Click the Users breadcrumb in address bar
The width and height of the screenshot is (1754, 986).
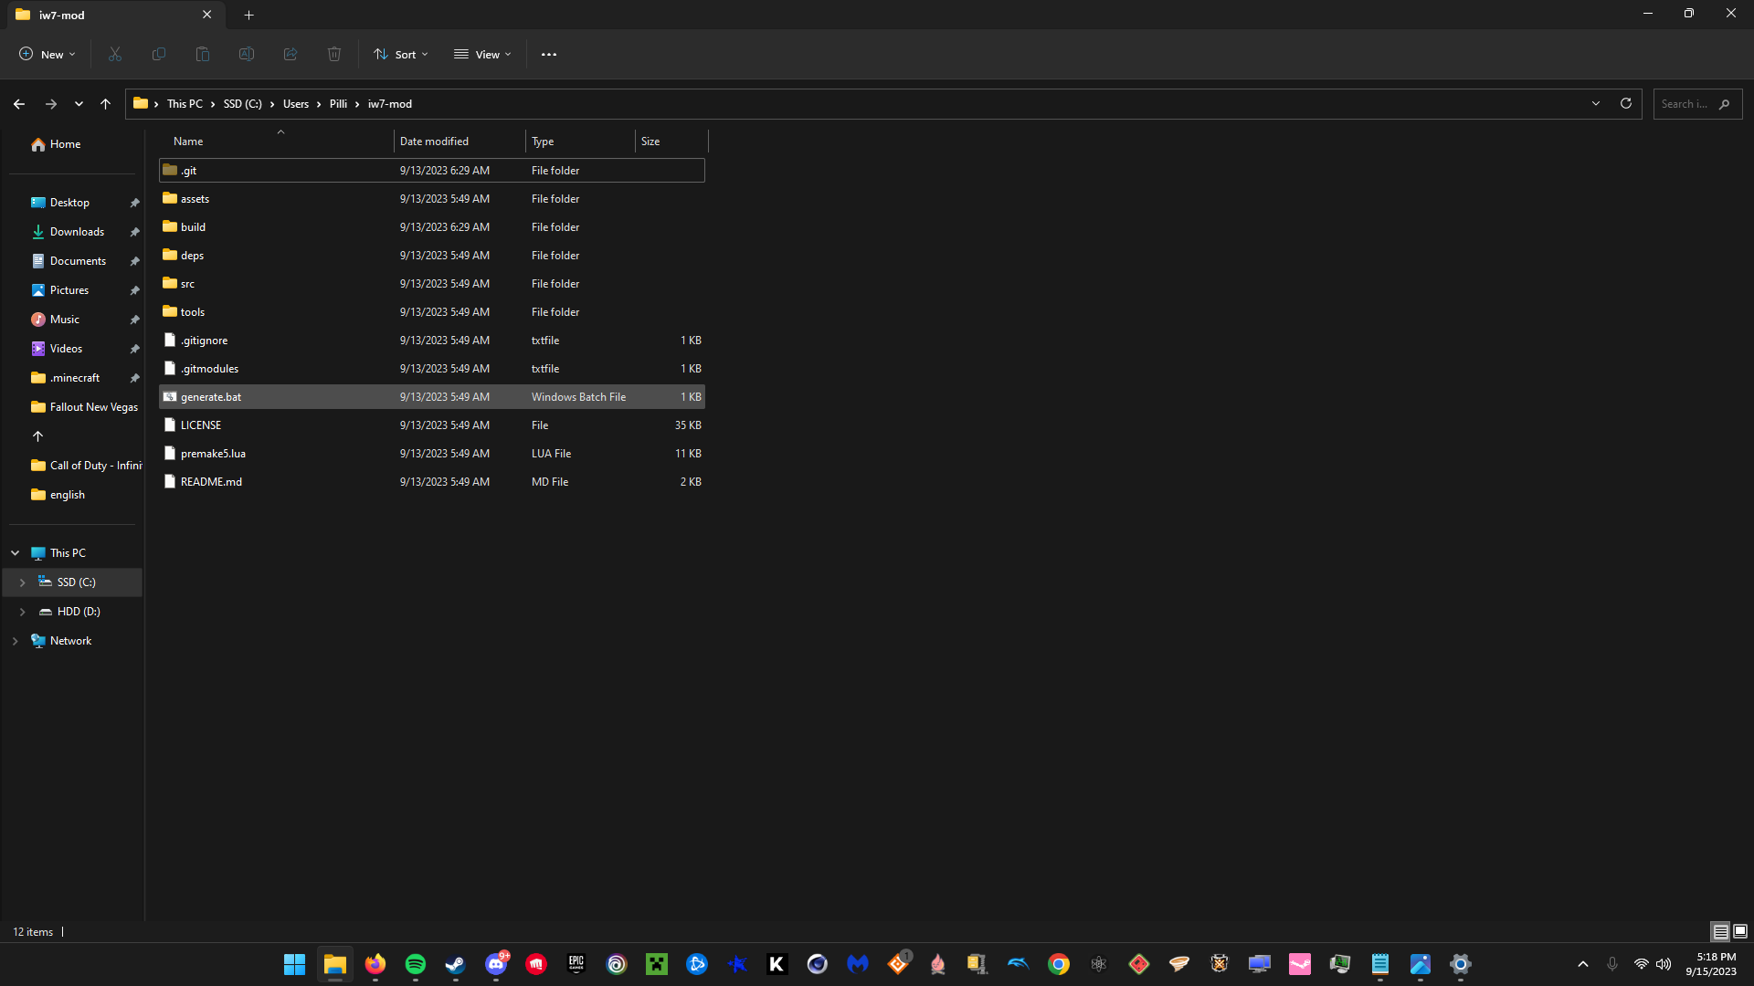296,104
